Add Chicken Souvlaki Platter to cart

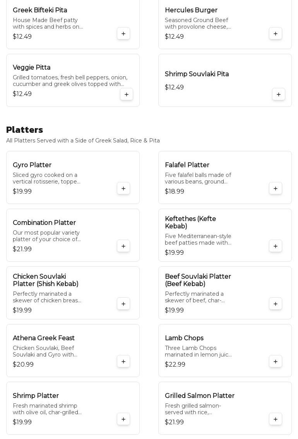[x=123, y=304]
